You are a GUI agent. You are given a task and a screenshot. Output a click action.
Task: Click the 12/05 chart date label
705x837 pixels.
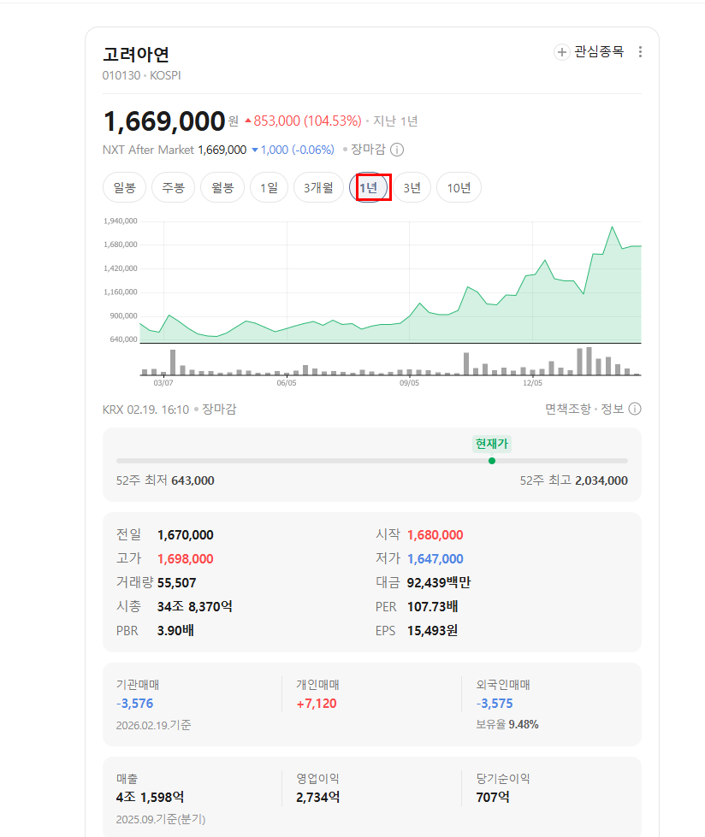532,383
